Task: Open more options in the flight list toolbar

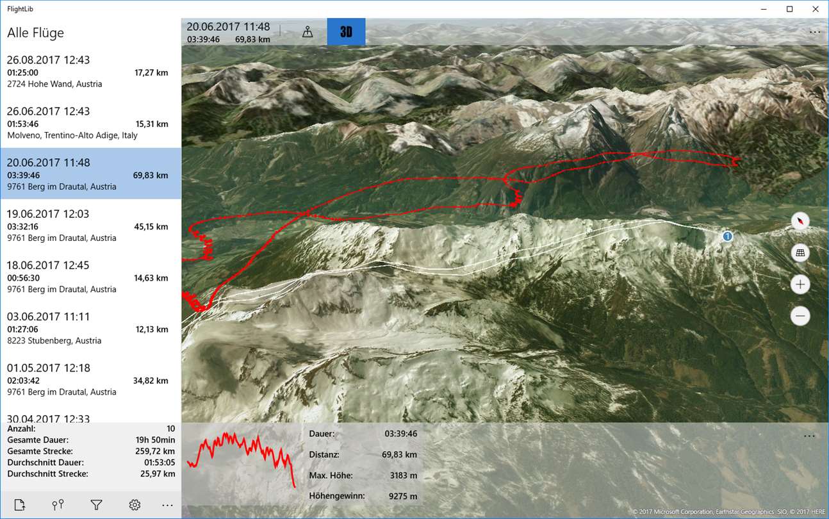Action: pyautogui.click(x=167, y=506)
